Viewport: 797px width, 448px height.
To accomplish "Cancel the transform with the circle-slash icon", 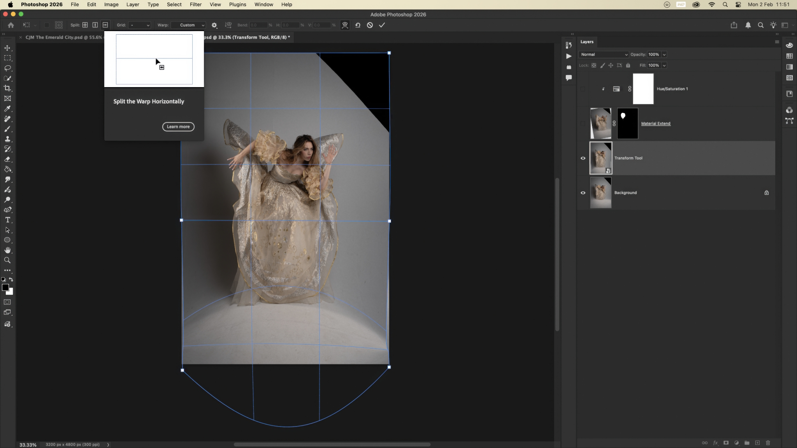I will pos(370,25).
